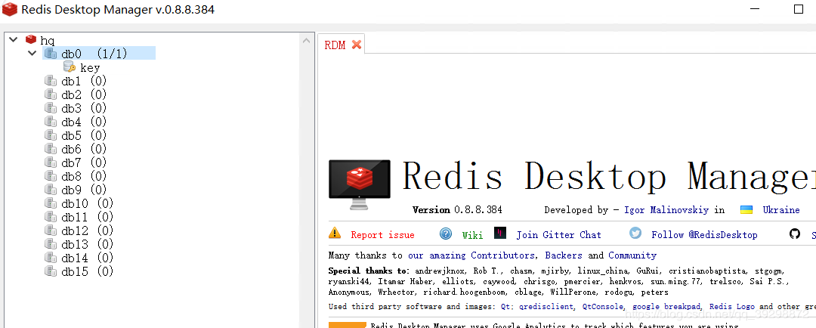Click the db1 database icon

(x=51, y=81)
